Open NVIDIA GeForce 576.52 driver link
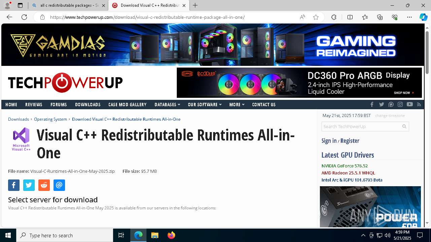431x242 pixels. 344,166
